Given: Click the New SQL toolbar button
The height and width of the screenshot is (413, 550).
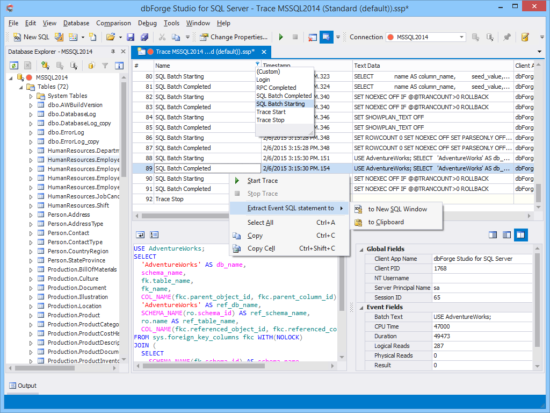Looking at the screenshot, I should coord(31,37).
